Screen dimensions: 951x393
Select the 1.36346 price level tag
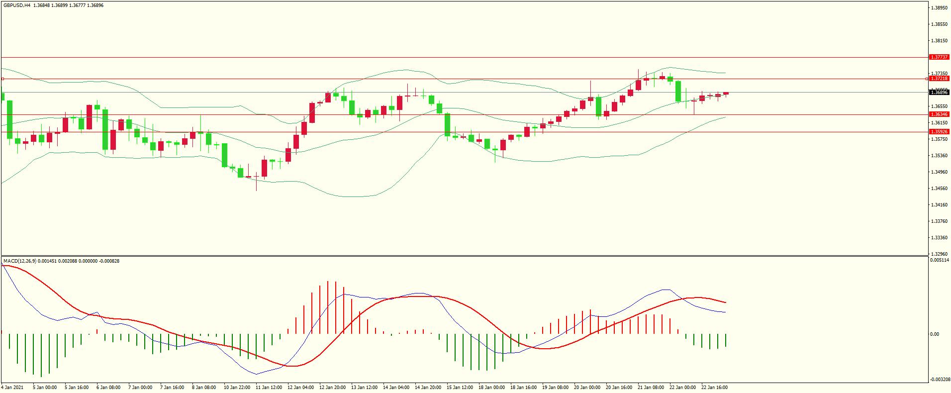click(939, 114)
